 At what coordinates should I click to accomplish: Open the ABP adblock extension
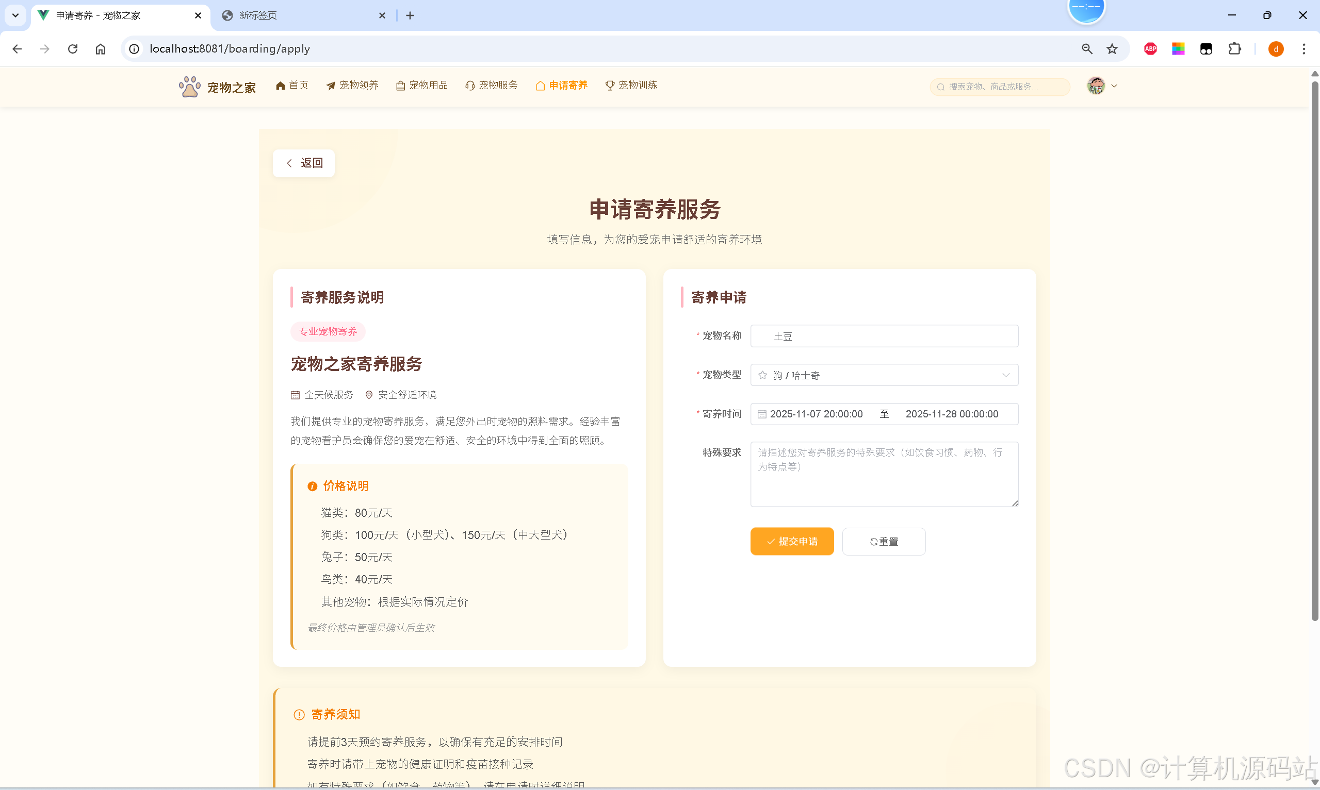[1151, 49]
